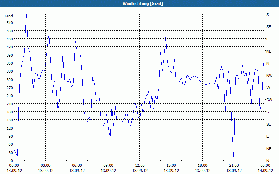
Task: Click the E compass label at the 90 gridline
Action: (x=267, y=136)
